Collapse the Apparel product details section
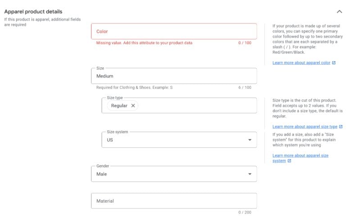This screenshot has height=217, width=349. 339,11
